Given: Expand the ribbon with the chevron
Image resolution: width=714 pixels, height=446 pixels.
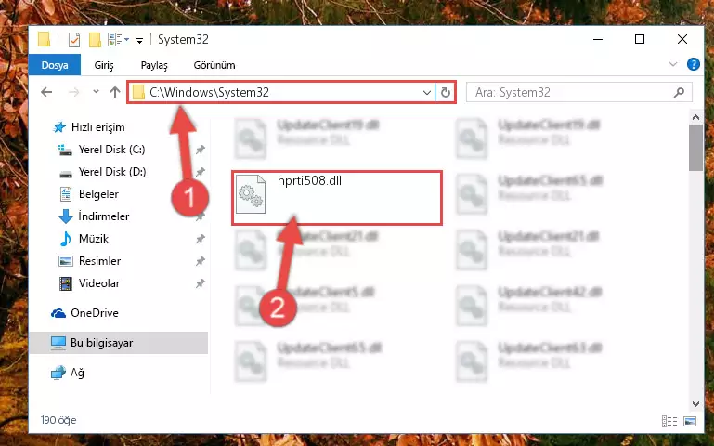Looking at the screenshot, I should click(x=673, y=64).
